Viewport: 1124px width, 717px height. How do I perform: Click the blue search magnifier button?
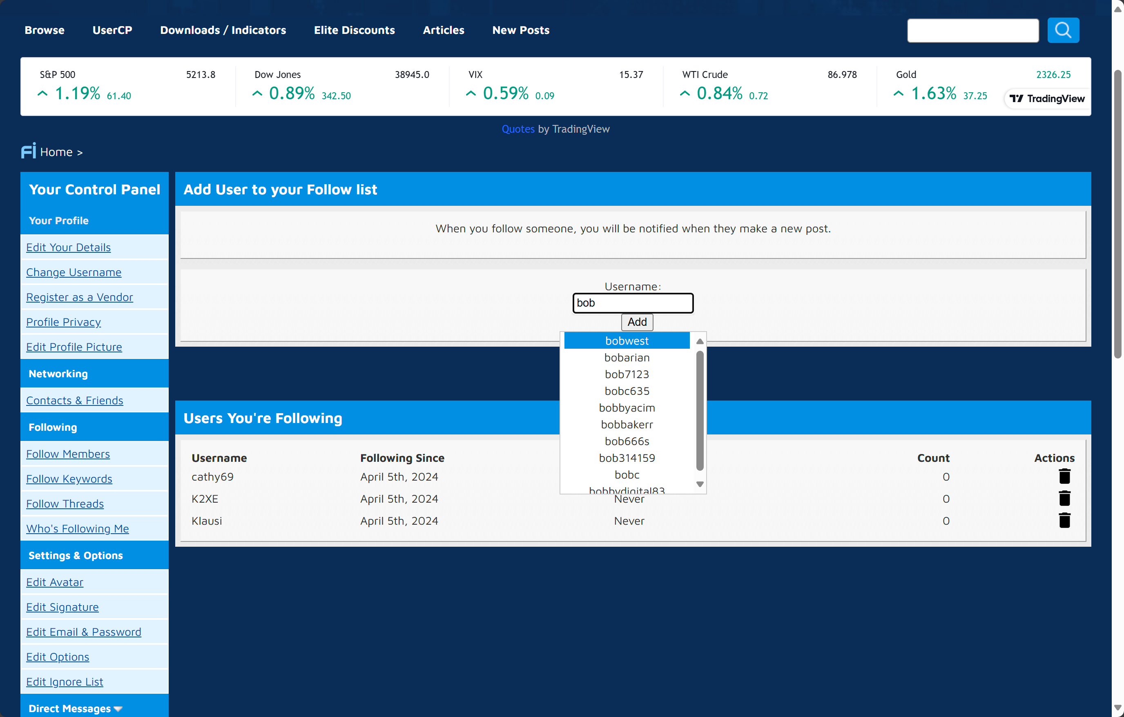pyautogui.click(x=1063, y=30)
